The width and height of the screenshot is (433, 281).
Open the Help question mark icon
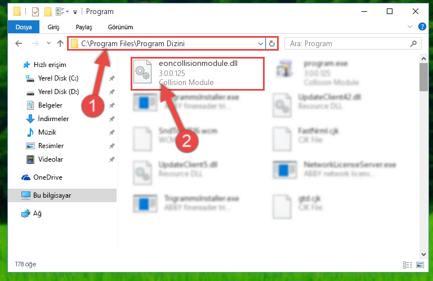(x=422, y=26)
